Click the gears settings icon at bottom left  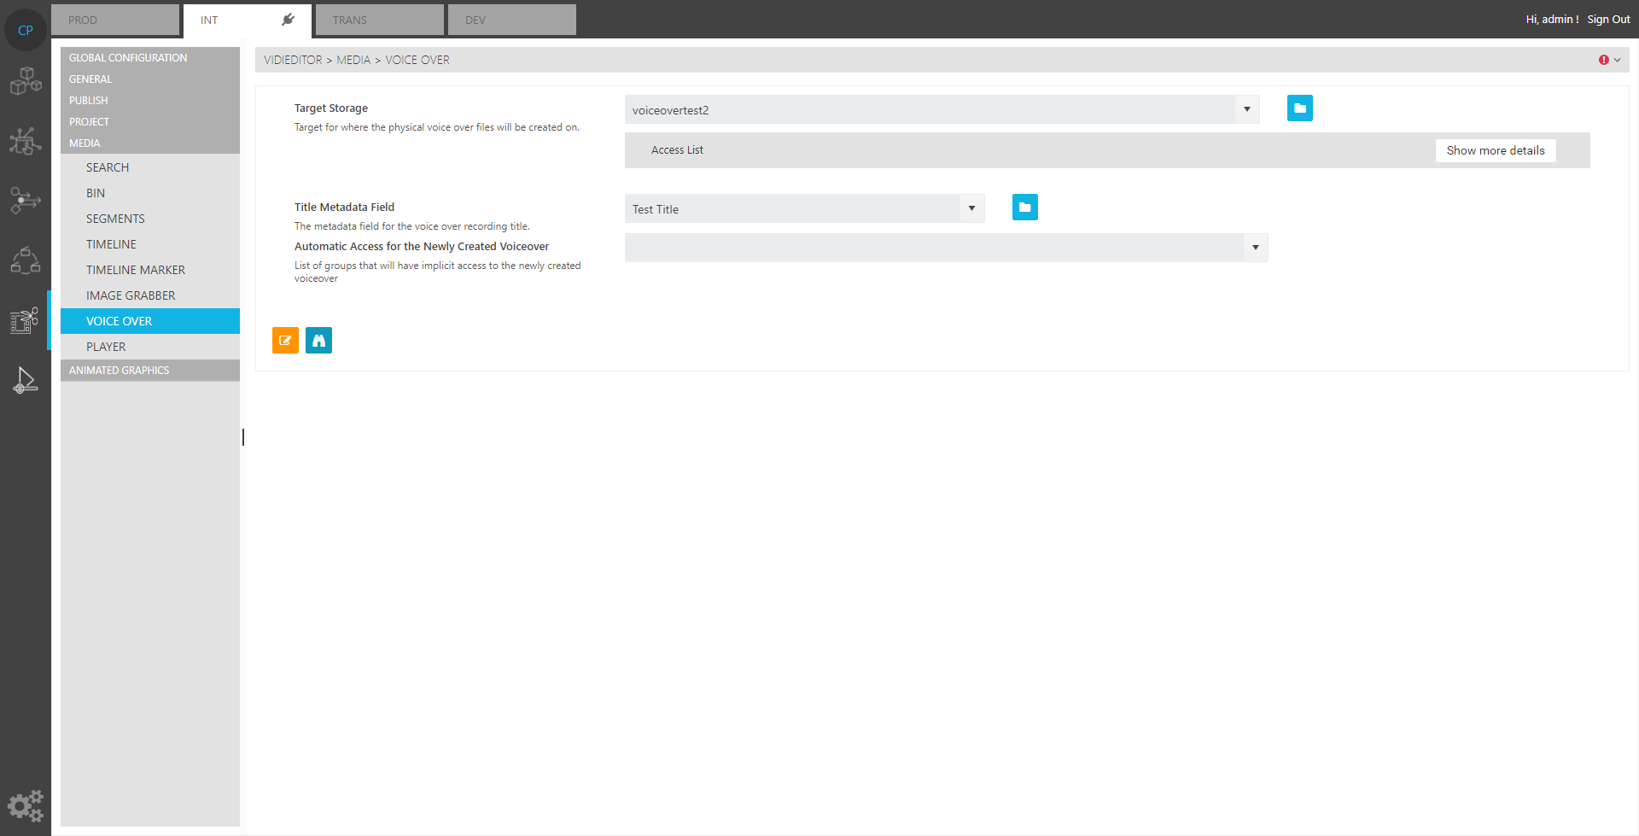(25, 805)
